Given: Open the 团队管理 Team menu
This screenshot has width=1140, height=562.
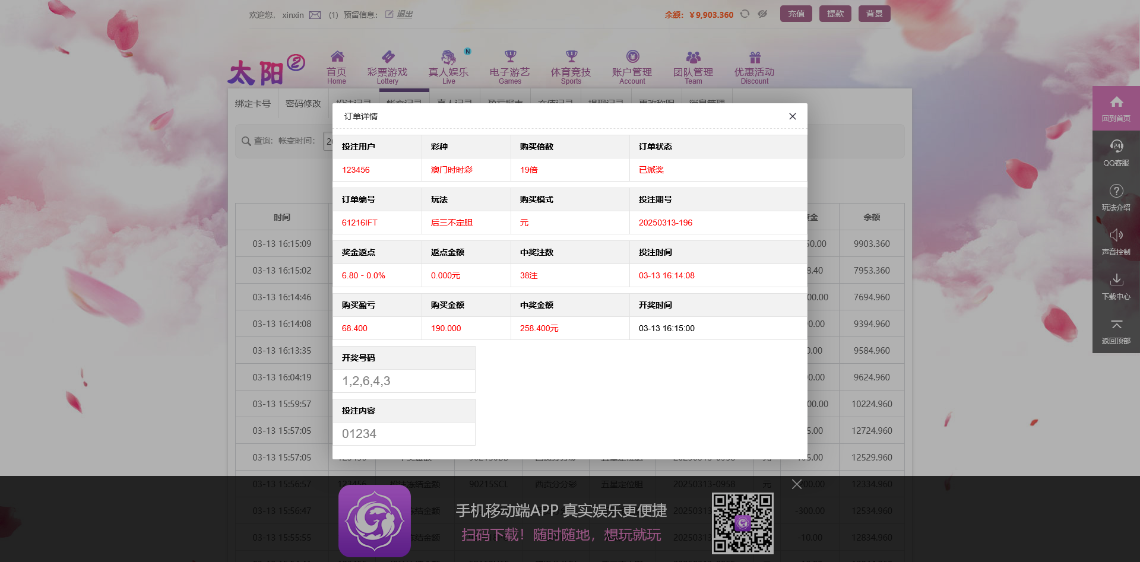Looking at the screenshot, I should pos(693,68).
